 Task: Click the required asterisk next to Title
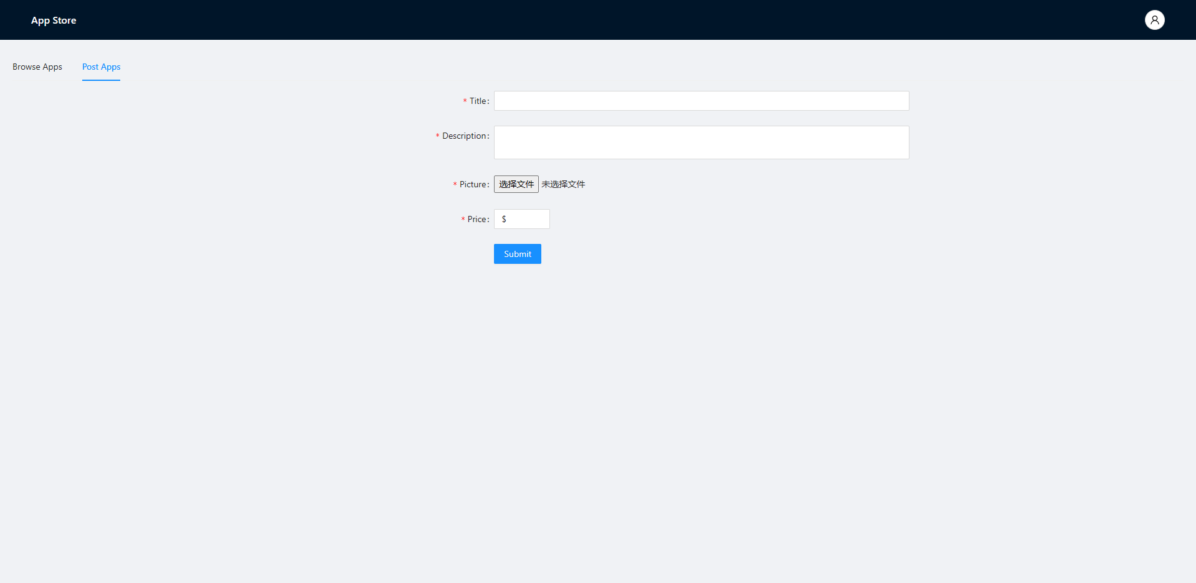click(464, 100)
